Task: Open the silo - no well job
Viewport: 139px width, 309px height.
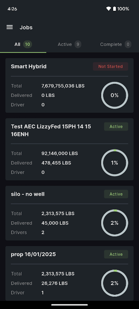Action: (69, 213)
